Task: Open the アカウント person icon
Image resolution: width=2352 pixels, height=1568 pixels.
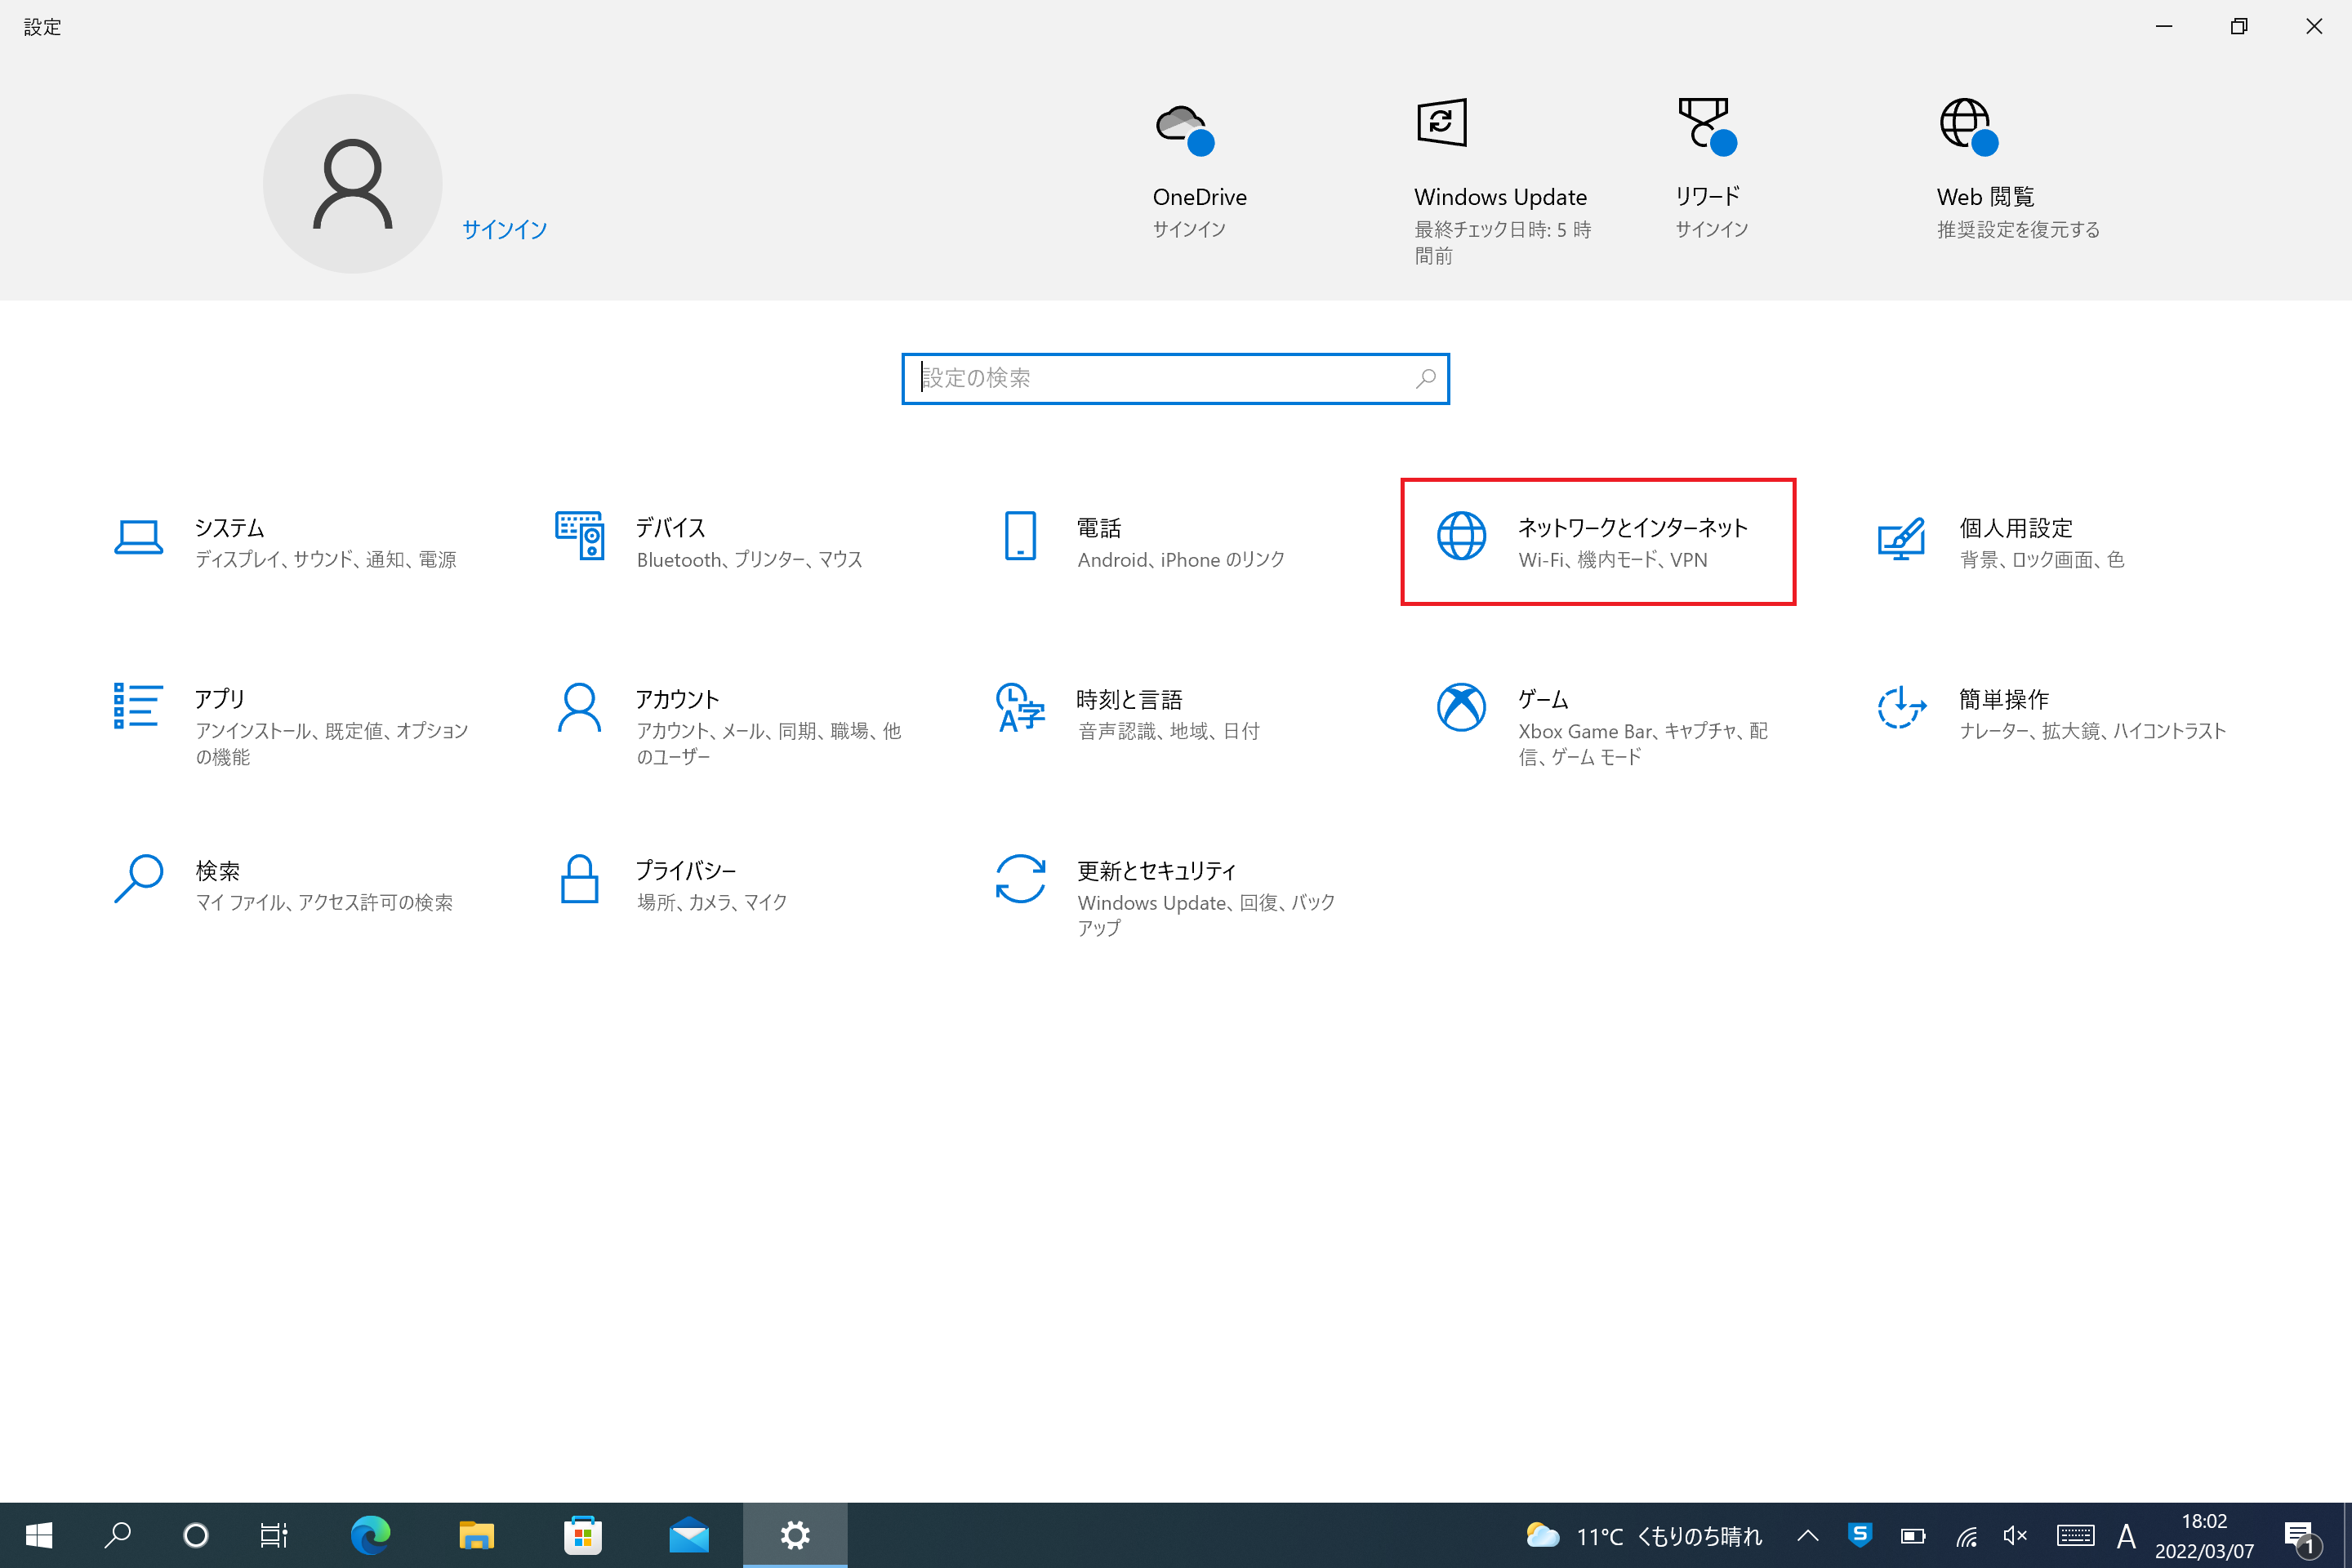Action: tap(580, 707)
